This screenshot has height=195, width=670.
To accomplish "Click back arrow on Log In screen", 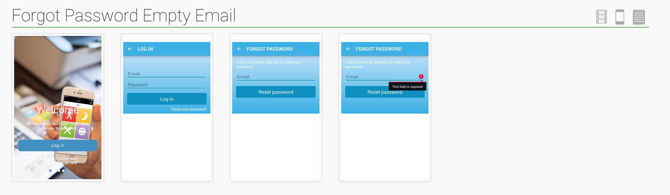I will click(x=130, y=49).
